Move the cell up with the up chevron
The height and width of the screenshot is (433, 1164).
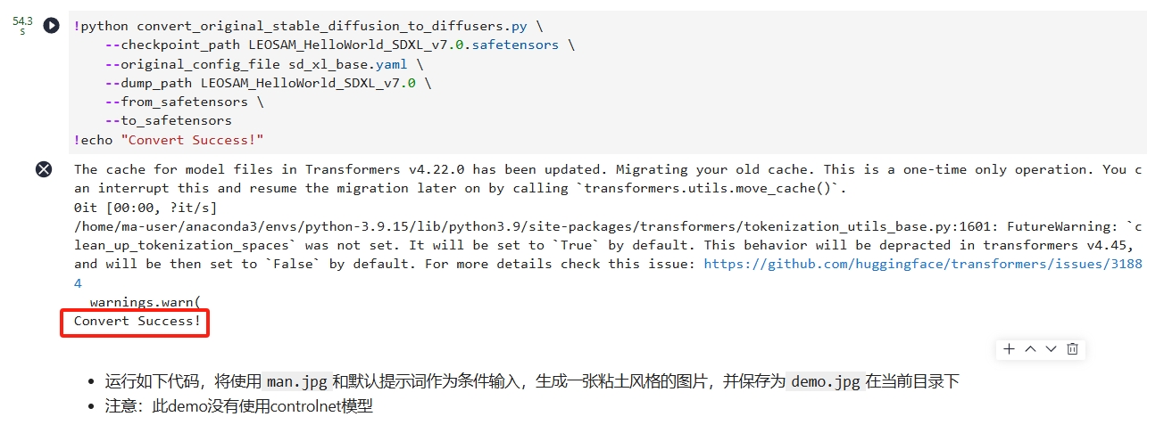[x=1030, y=349]
